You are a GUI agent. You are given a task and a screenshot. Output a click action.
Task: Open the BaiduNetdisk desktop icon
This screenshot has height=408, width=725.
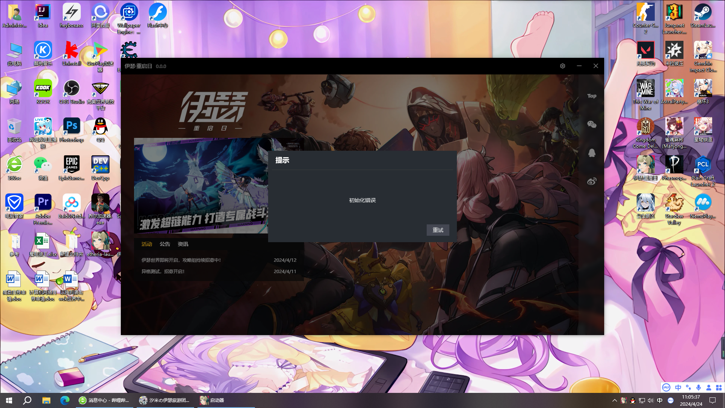click(71, 206)
